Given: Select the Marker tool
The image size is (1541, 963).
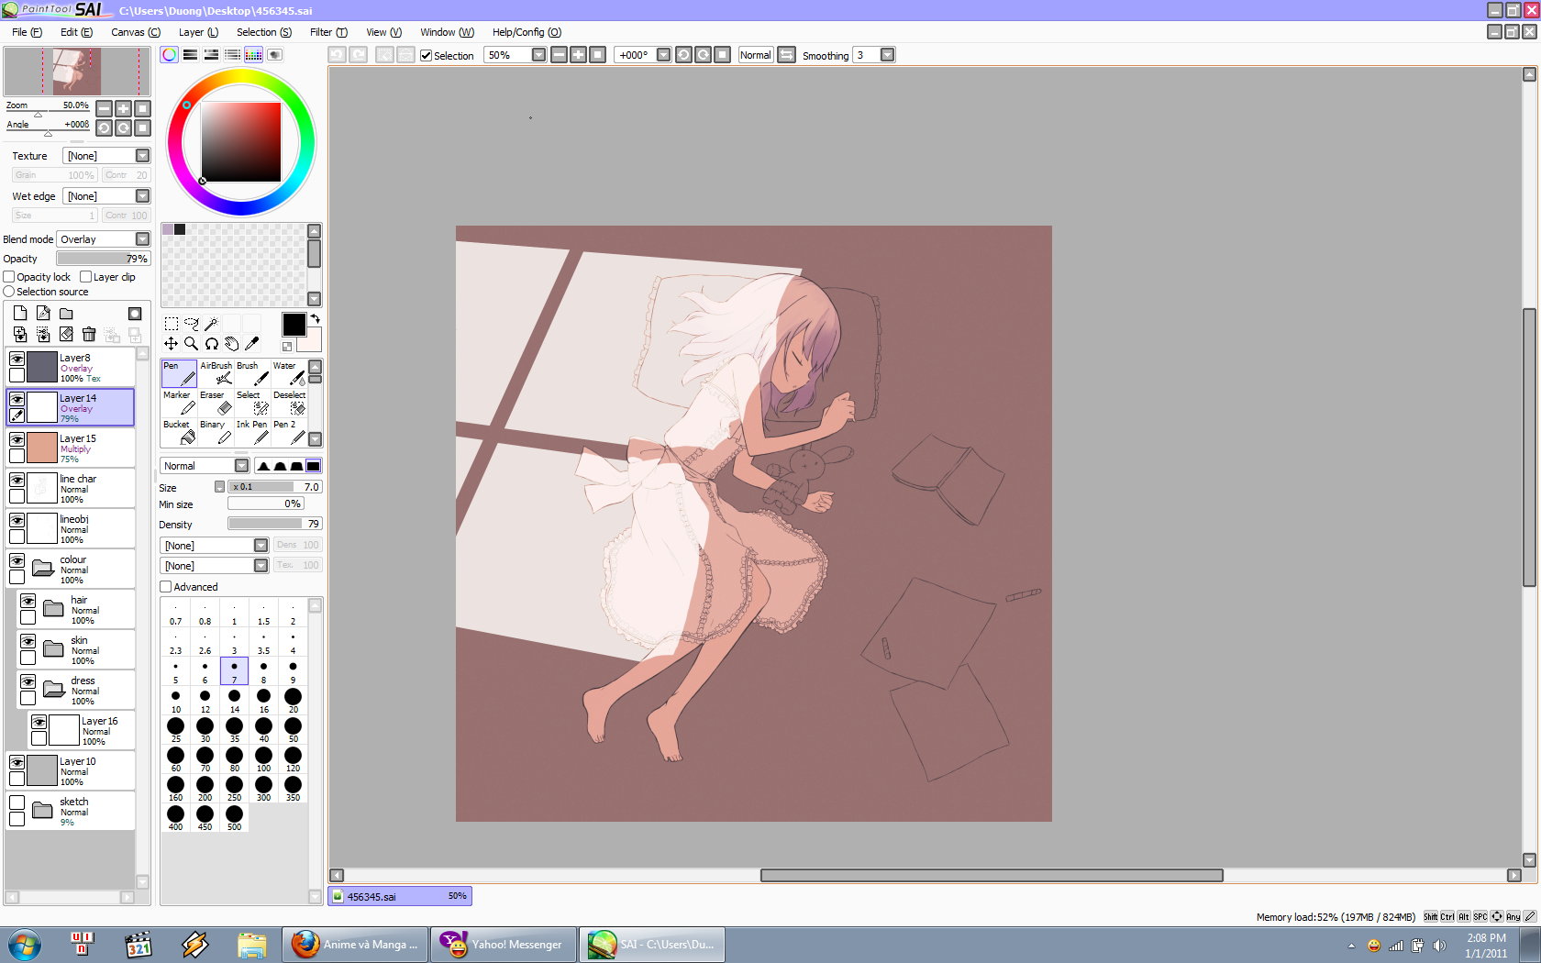Looking at the screenshot, I should (179, 403).
